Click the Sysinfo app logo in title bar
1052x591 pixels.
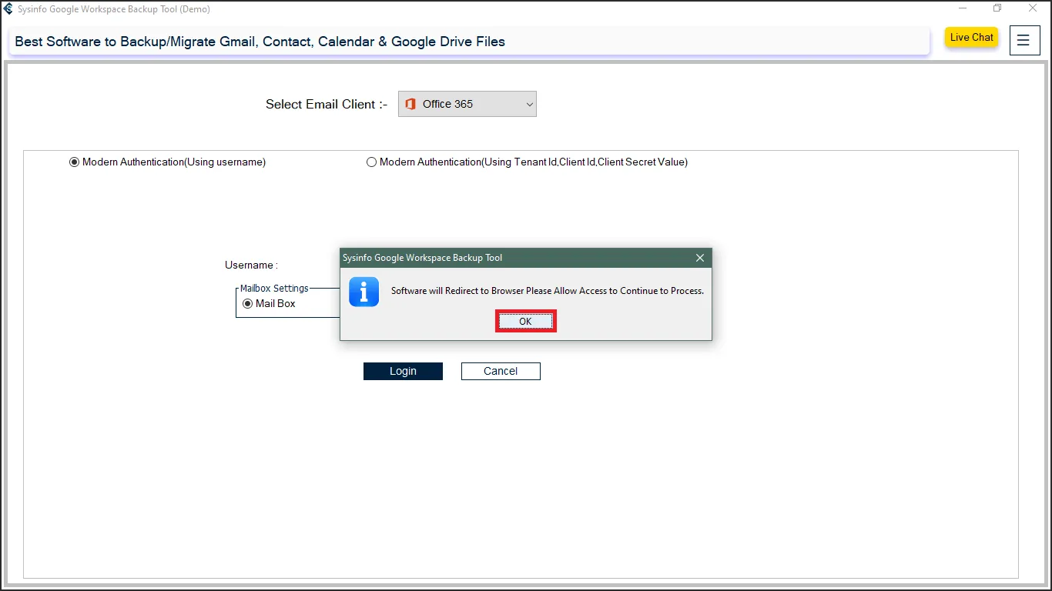click(x=8, y=9)
